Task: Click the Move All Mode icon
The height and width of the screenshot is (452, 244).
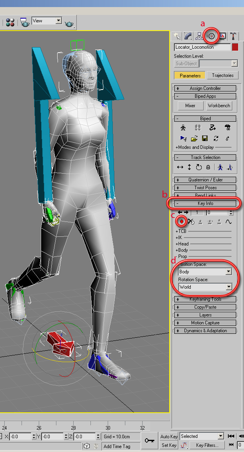Action: click(227, 138)
